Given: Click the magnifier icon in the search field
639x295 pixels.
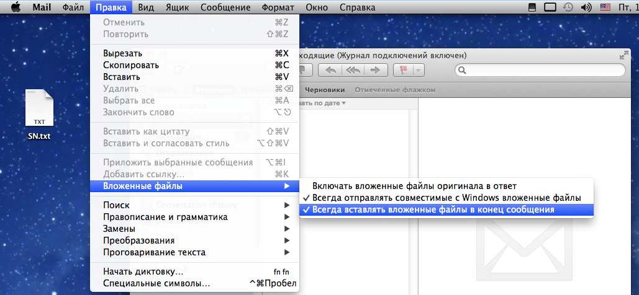Looking at the screenshot, I should click(462, 71).
